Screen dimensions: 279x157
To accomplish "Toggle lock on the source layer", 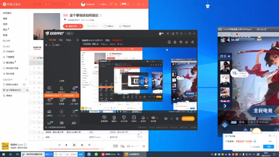I will pos(50,45).
